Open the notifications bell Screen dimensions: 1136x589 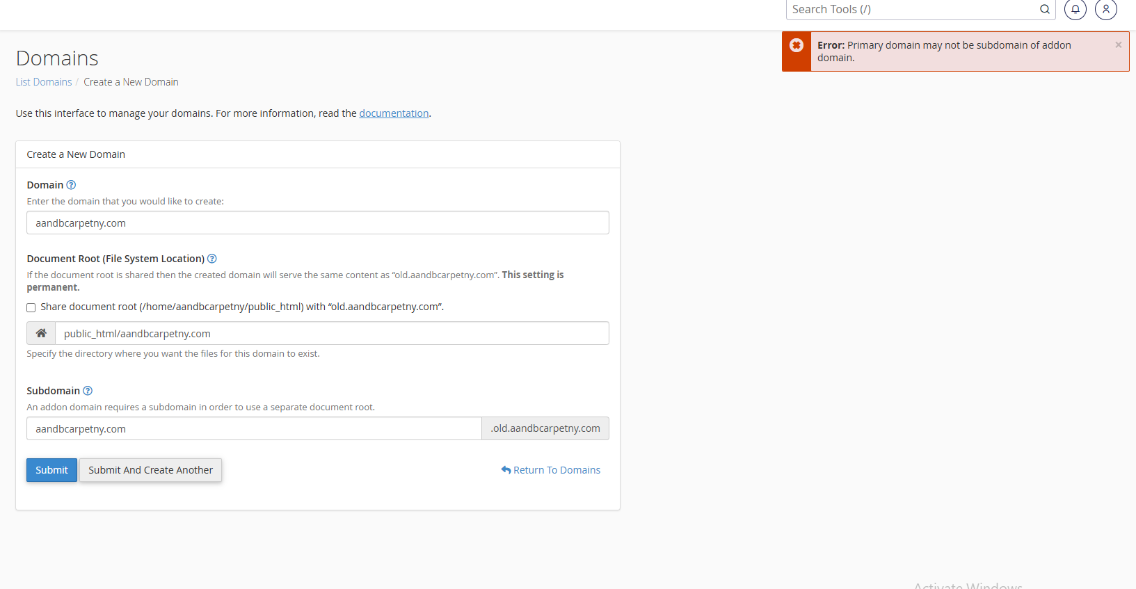click(1075, 9)
